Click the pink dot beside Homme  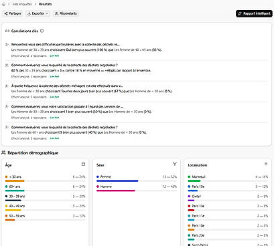(x=98, y=187)
